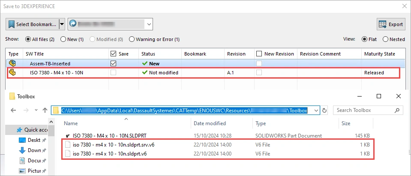The height and width of the screenshot is (176, 411).
Task: Click the Explorer Back arrow
Action: tap(13, 110)
